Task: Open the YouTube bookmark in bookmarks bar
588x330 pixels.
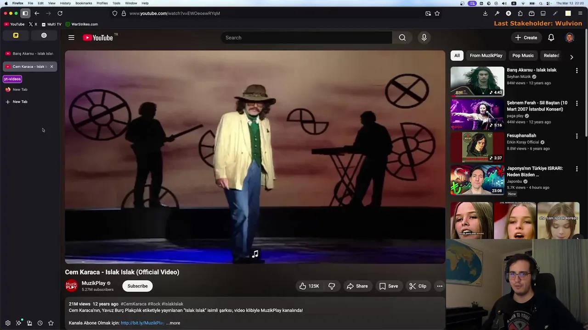Action: coord(14,24)
